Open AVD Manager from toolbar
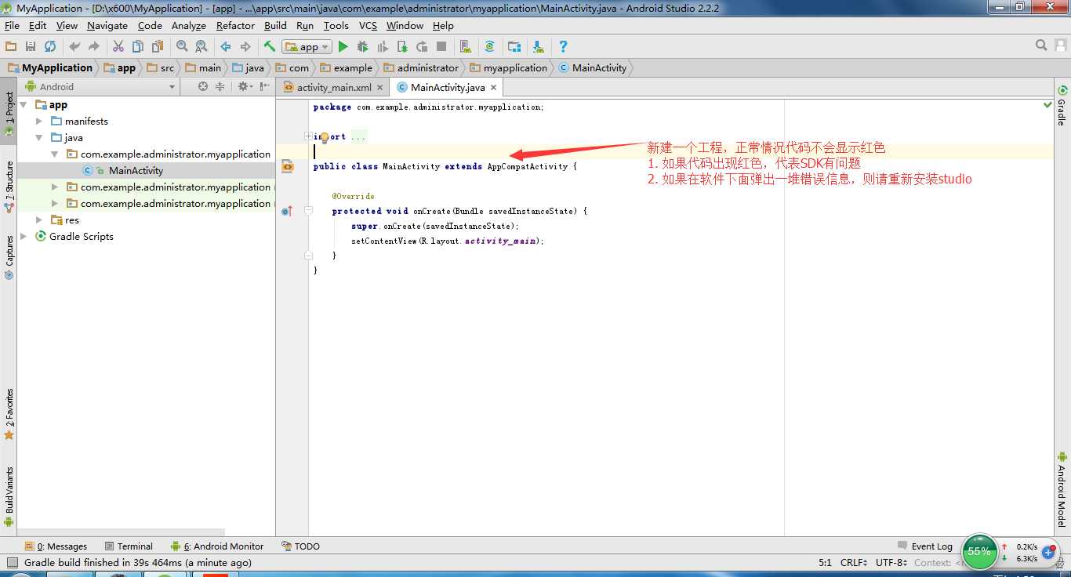 466,47
